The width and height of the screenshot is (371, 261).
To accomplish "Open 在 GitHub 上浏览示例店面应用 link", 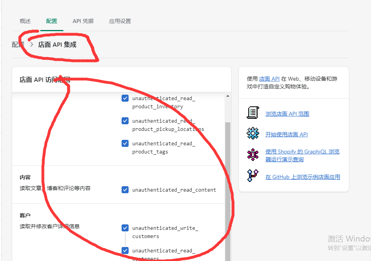I will tap(303, 177).
